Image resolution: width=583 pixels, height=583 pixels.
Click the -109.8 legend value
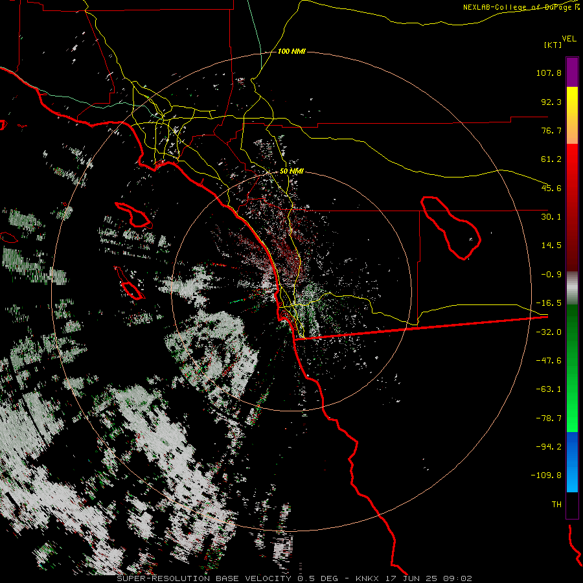pos(547,475)
